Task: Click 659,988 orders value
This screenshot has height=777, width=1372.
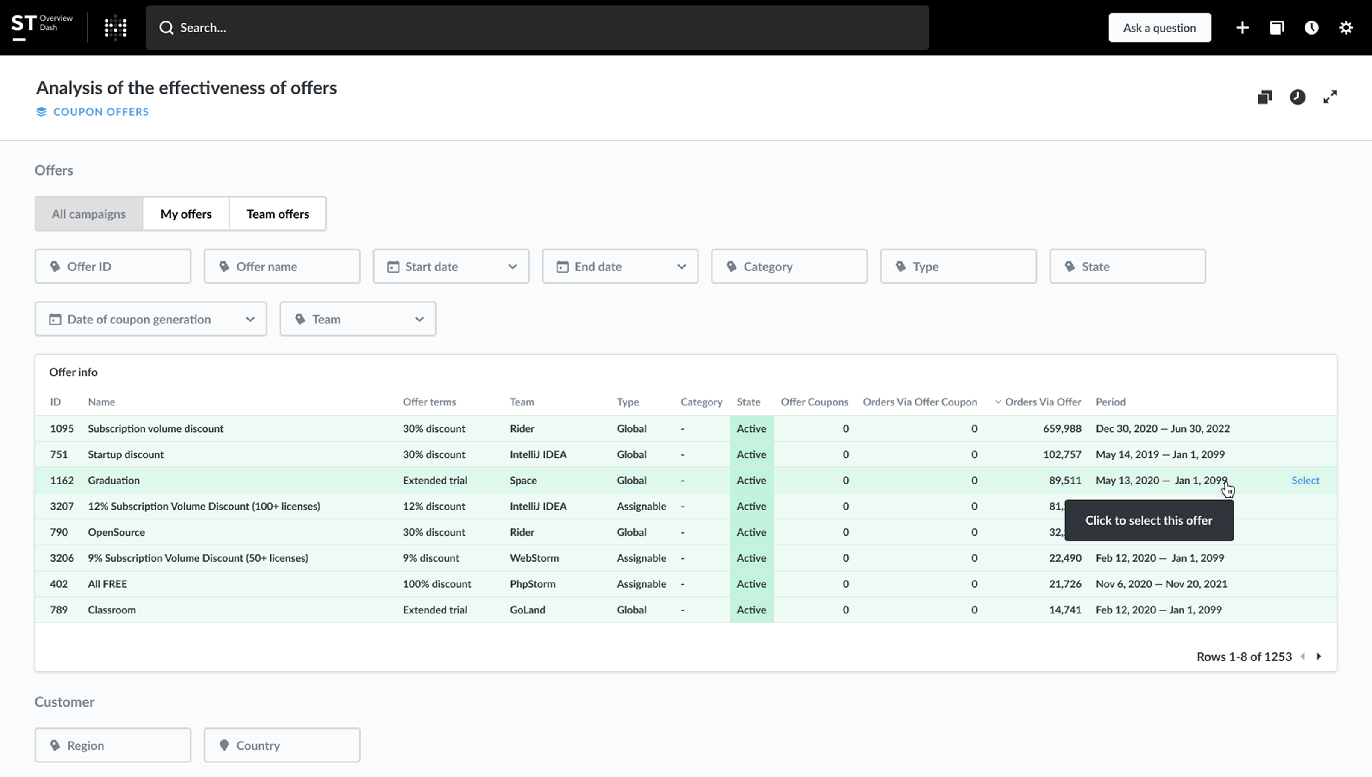Action: pos(1062,428)
